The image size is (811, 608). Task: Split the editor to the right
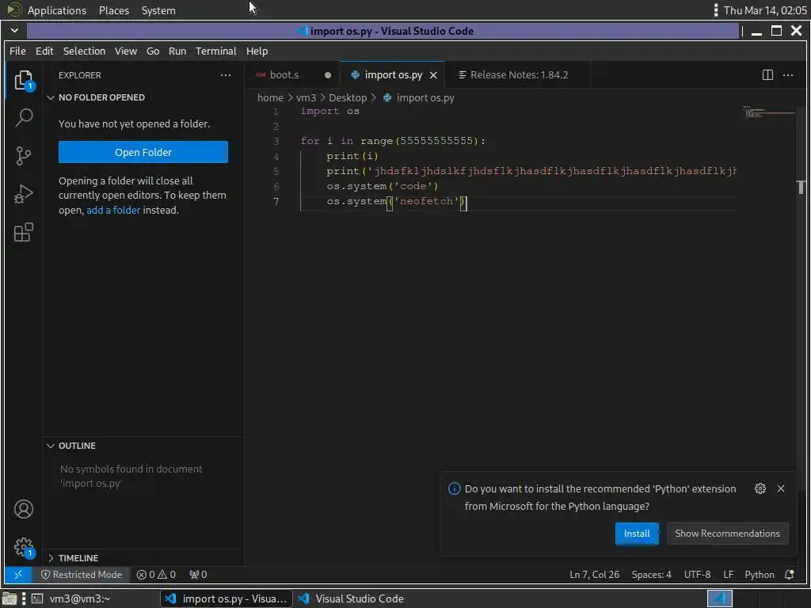pyautogui.click(x=767, y=75)
